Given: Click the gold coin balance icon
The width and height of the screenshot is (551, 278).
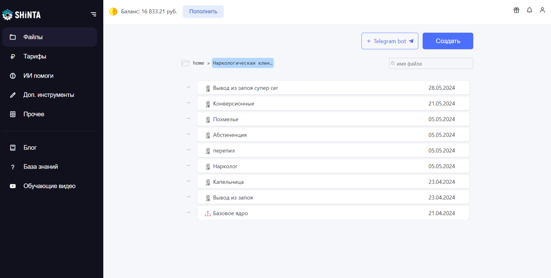Looking at the screenshot, I should click(113, 12).
